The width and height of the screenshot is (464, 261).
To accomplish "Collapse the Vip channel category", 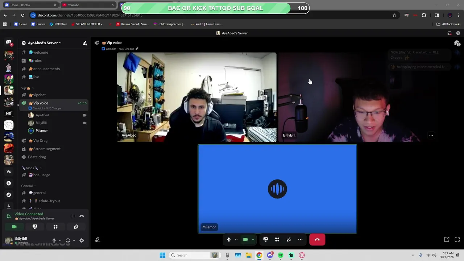I will pyautogui.click(x=28, y=88).
